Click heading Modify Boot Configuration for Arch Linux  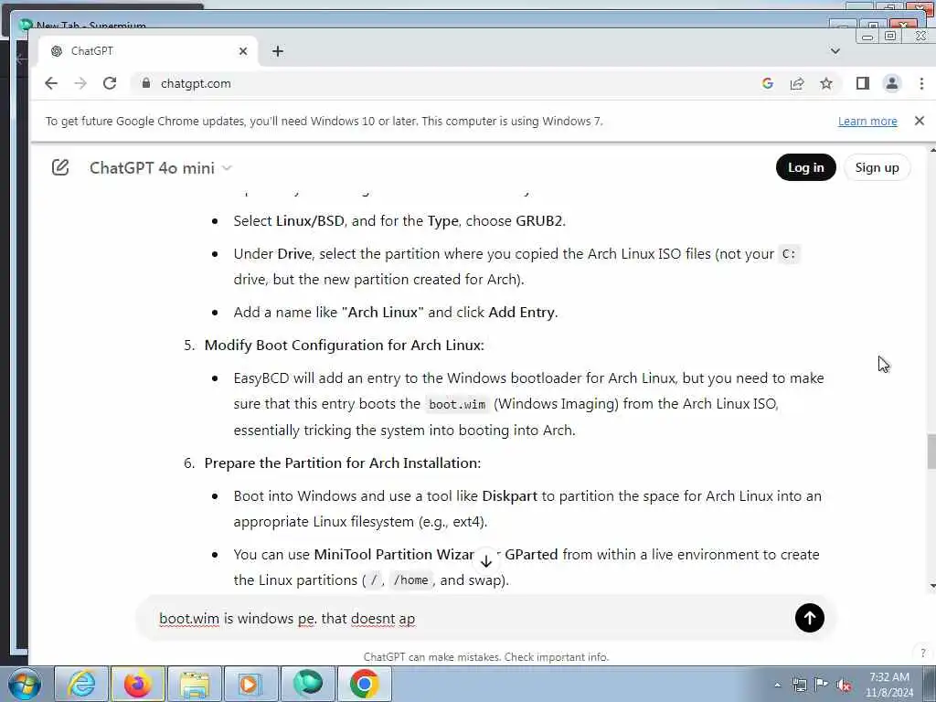(345, 345)
